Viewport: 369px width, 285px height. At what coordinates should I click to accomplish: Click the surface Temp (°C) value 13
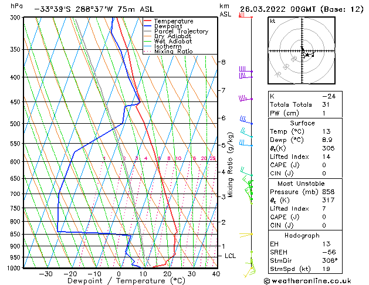click(326, 131)
